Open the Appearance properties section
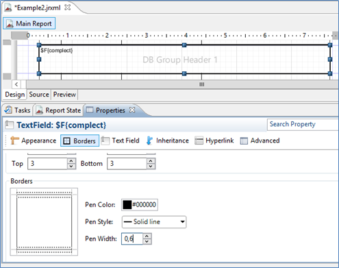This screenshot has width=339, height=268. pos(34,141)
